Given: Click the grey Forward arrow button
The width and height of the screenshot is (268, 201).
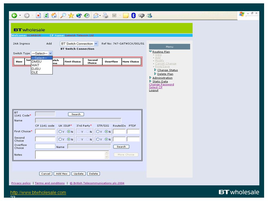Looking at the screenshot, I should tap(27, 16).
